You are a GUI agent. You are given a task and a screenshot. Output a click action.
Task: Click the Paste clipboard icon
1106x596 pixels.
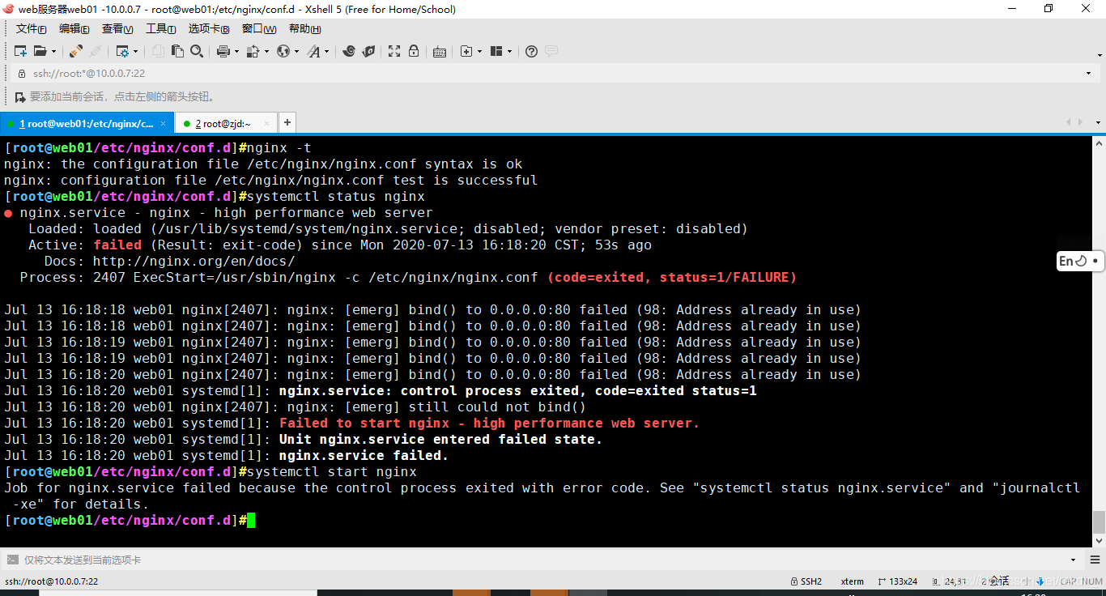point(177,51)
